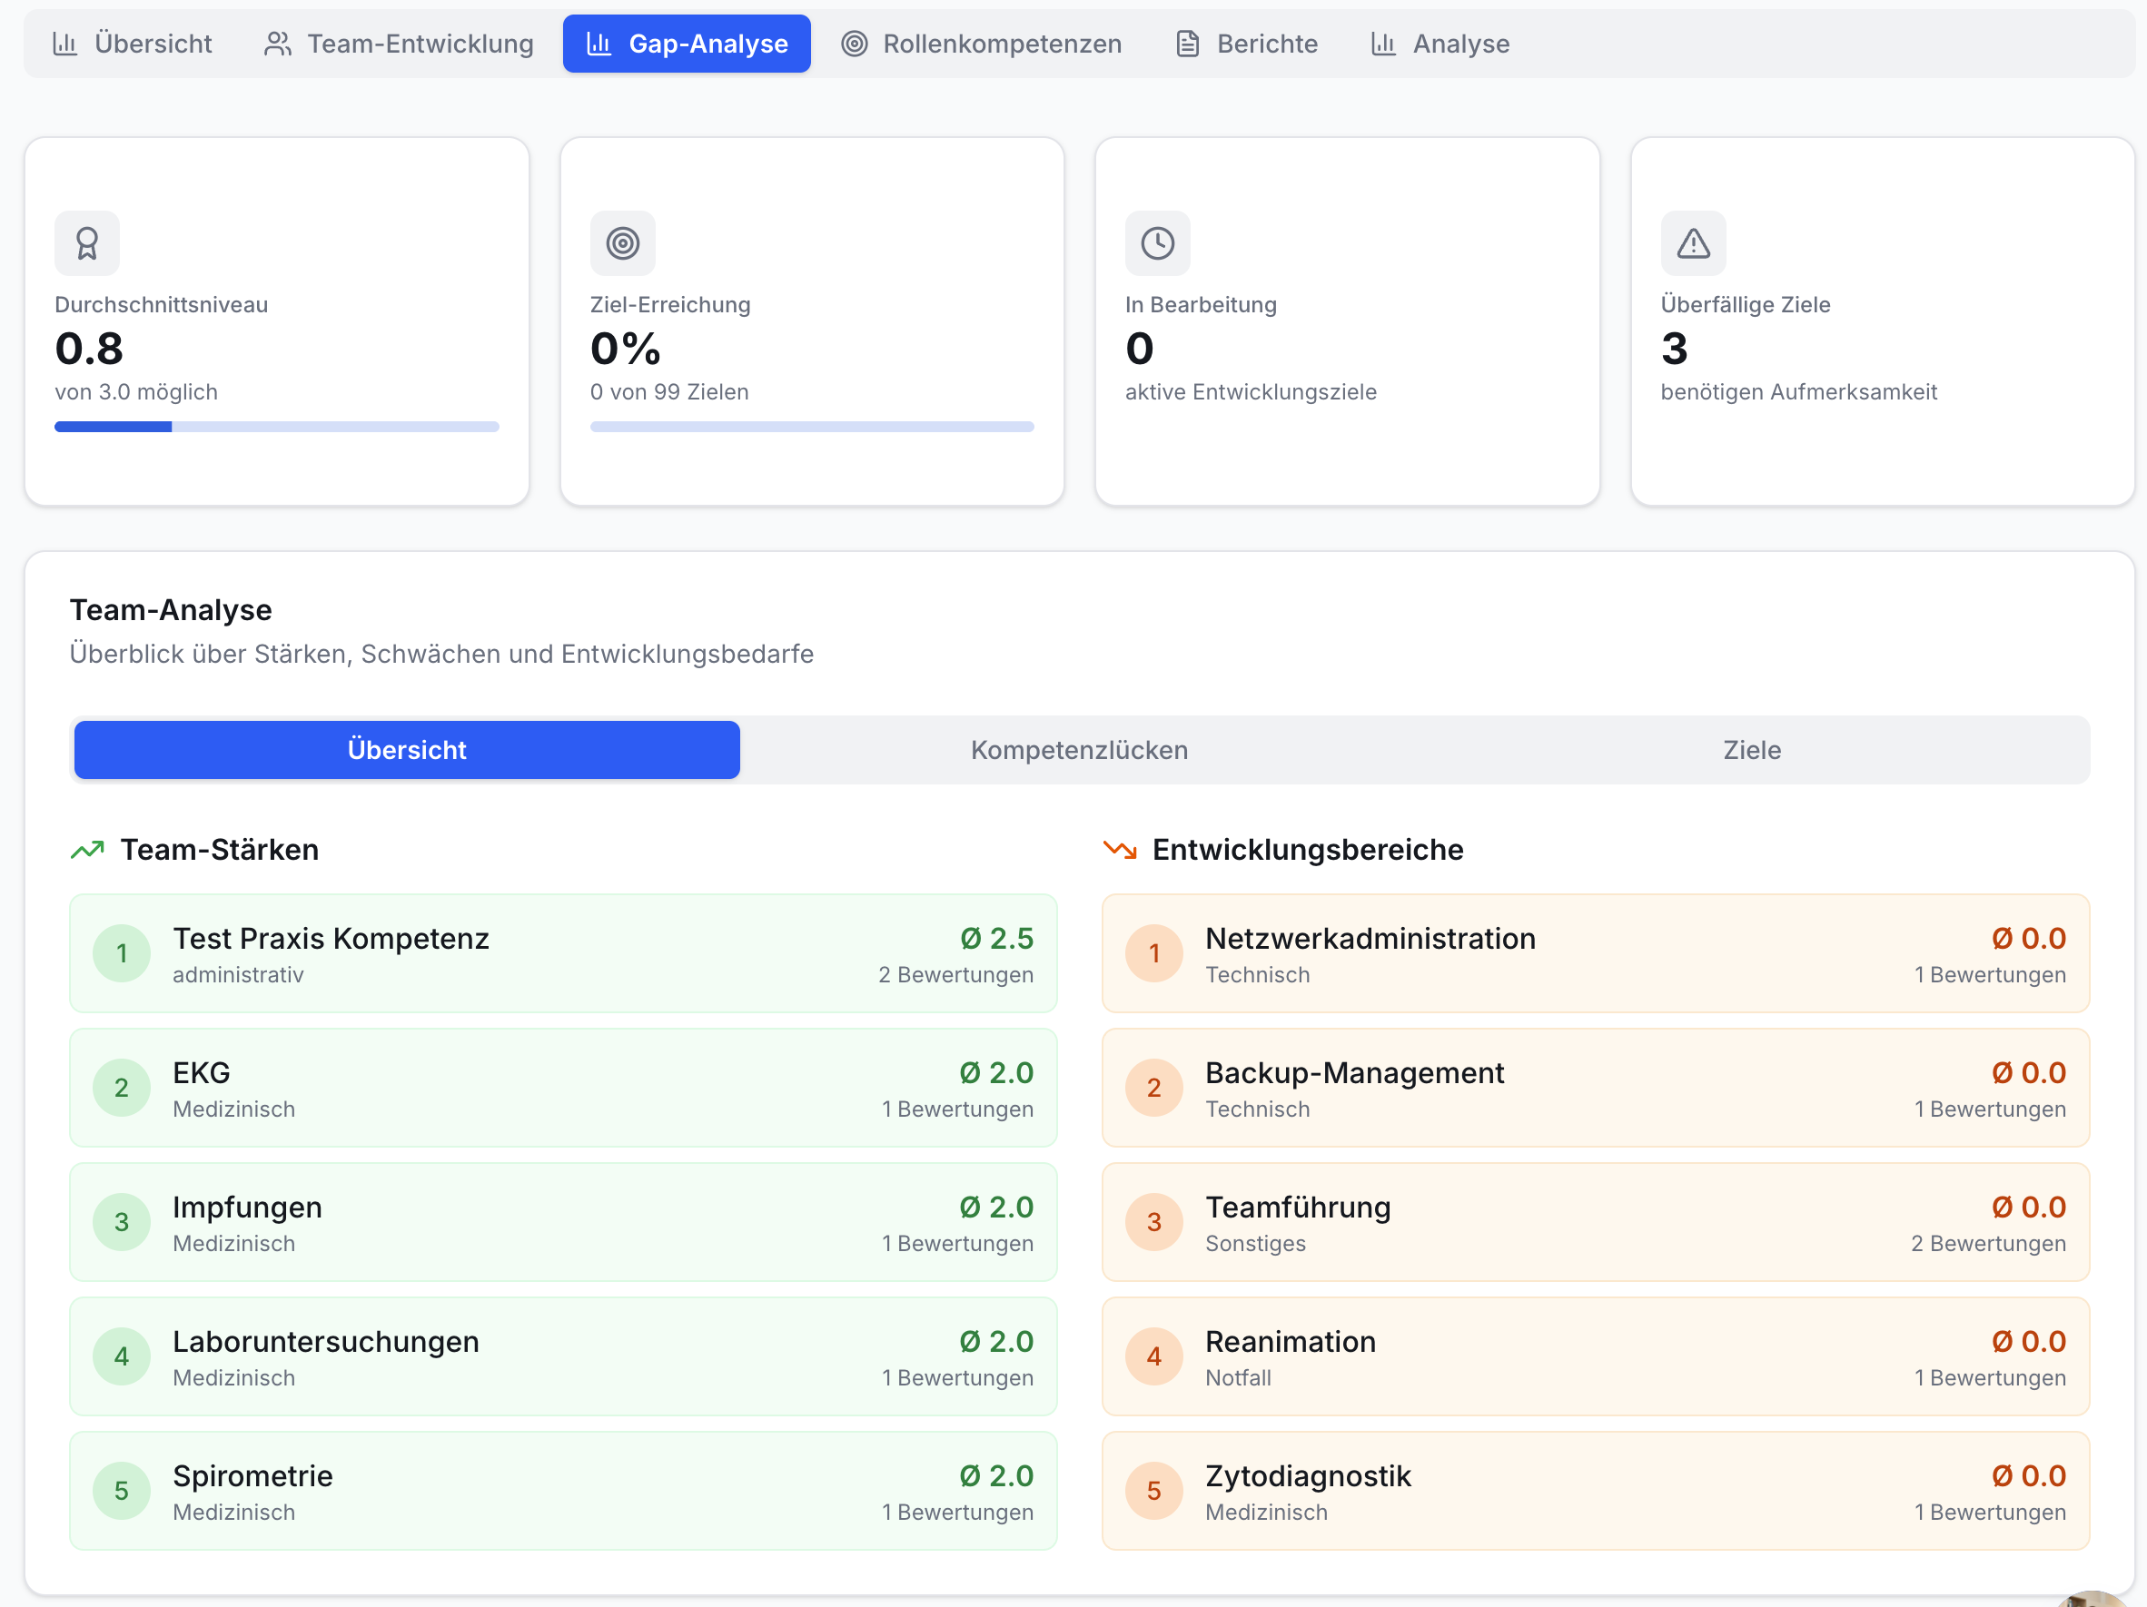This screenshot has height=1607, width=2147.
Task: Click the Ziel-Erreichung progress bar
Action: pos(811,427)
